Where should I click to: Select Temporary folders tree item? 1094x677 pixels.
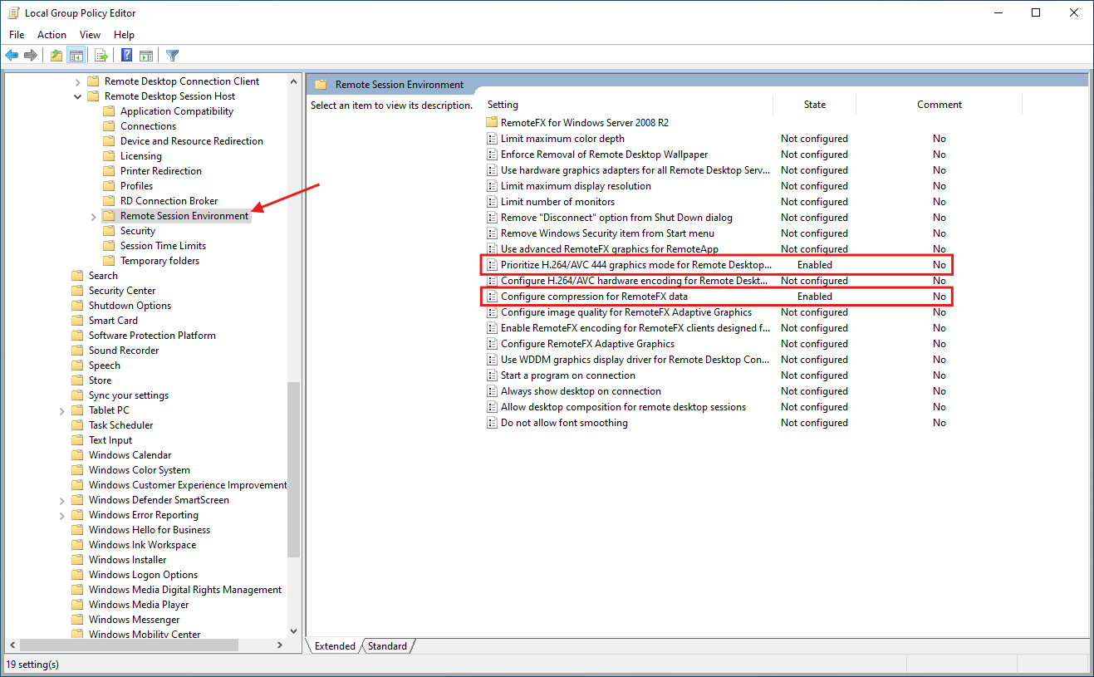point(159,261)
